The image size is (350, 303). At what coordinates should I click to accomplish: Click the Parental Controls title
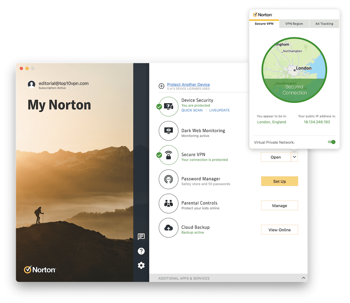pyautogui.click(x=199, y=203)
